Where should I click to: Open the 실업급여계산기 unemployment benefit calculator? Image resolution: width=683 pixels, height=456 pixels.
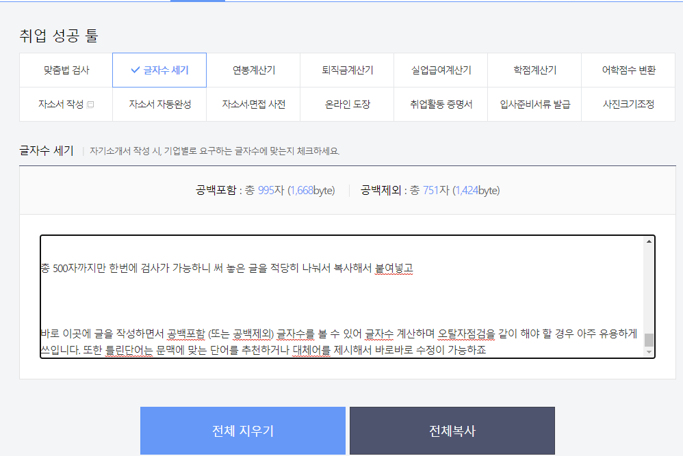440,70
